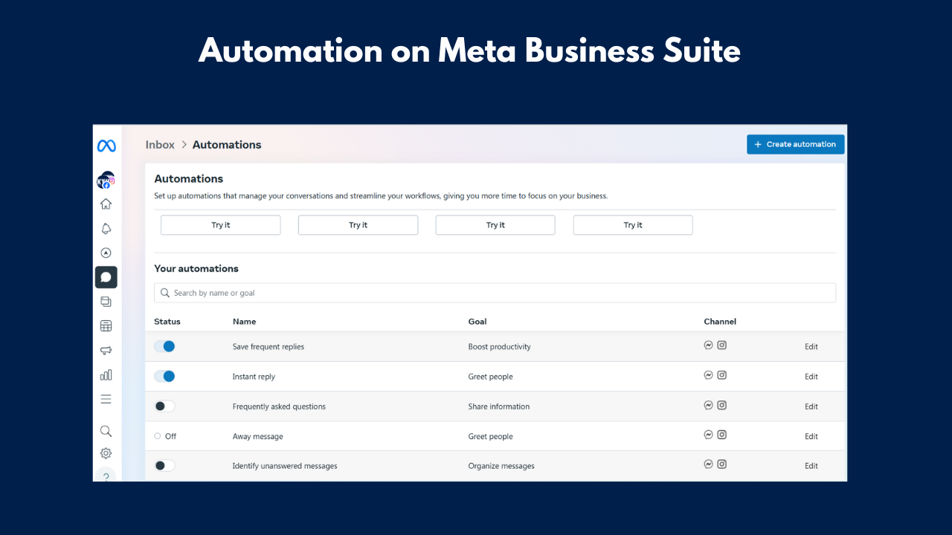This screenshot has height=535, width=952.
Task: Click 'Greet people' in Instant reply row
Action: tap(491, 377)
